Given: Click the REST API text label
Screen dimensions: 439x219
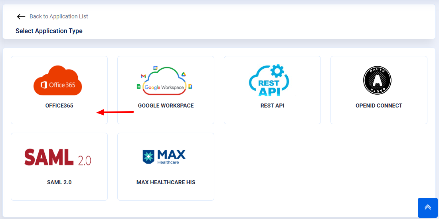Looking at the screenshot, I should tap(272, 106).
